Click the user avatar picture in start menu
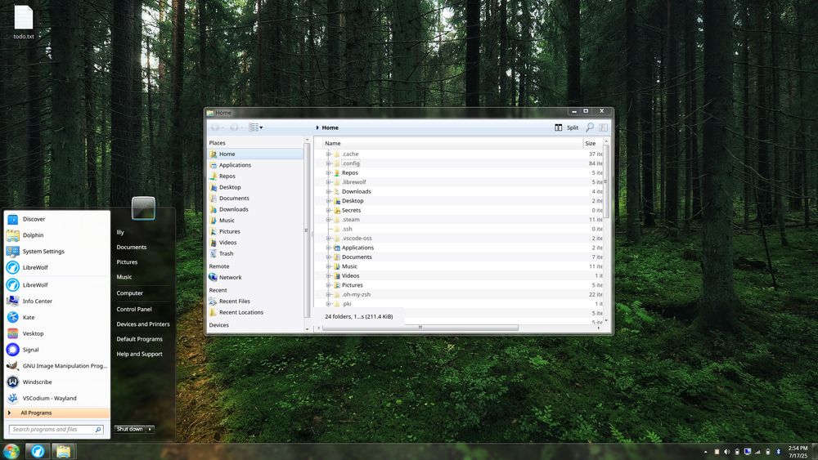The height and width of the screenshot is (460, 818). [x=143, y=208]
